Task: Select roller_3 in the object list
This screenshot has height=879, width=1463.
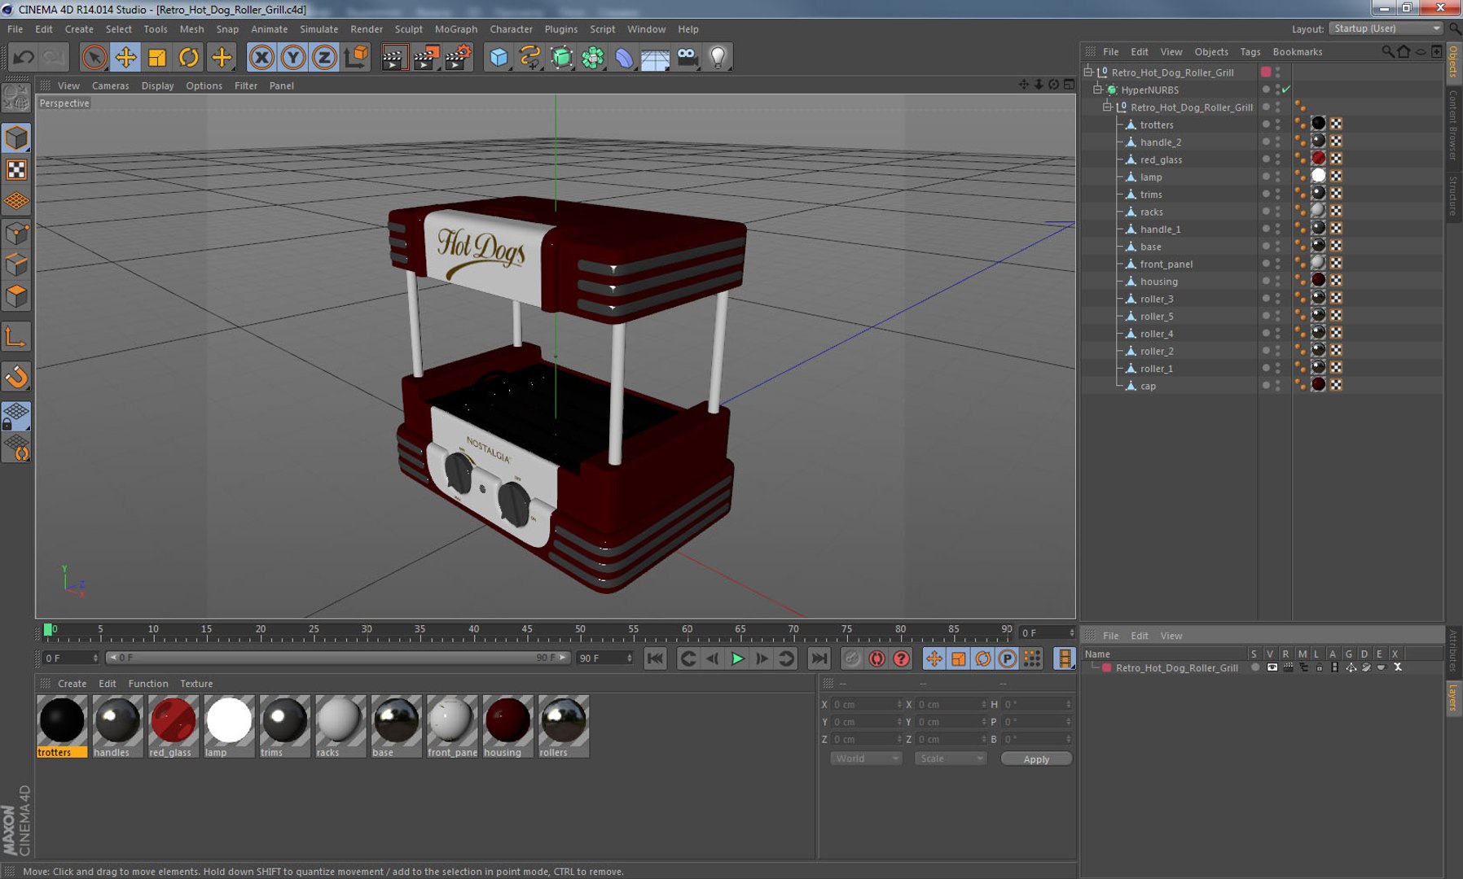Action: click(x=1156, y=299)
